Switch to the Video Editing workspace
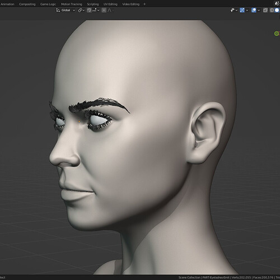This screenshot has width=280, height=280. (x=130, y=4)
